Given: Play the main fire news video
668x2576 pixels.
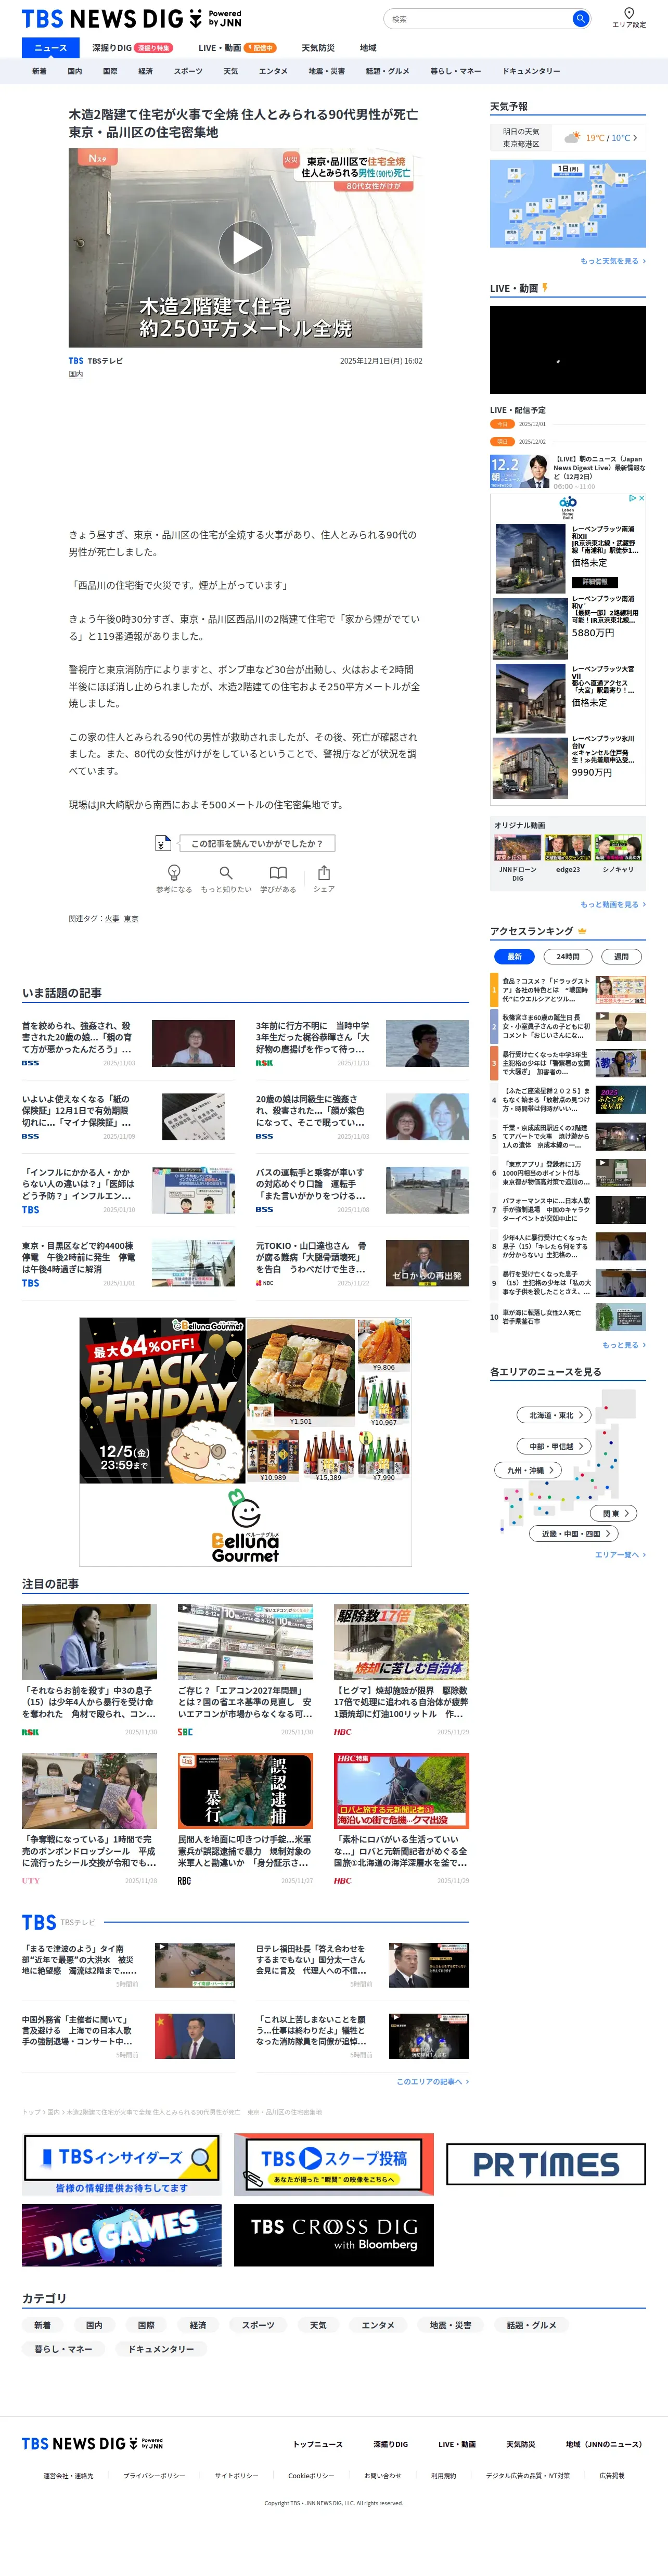Looking at the screenshot, I should [246, 247].
